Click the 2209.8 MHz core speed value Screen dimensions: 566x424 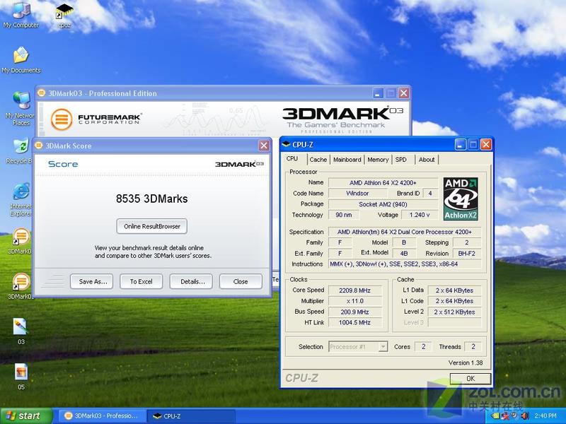pos(355,290)
